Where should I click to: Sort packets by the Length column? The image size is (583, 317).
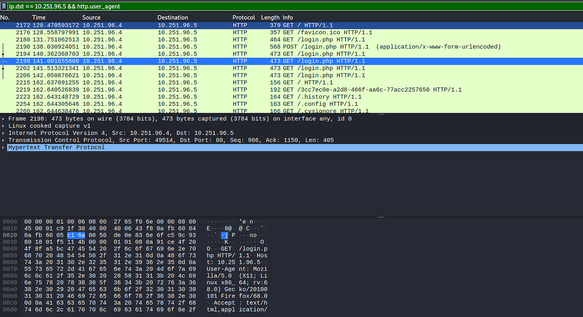point(269,17)
